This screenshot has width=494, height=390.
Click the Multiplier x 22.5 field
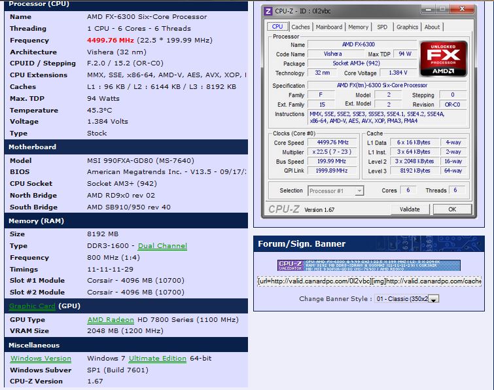(x=332, y=152)
